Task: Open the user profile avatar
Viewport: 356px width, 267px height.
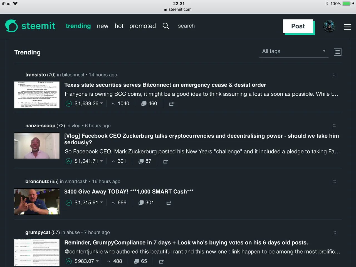Action: 329,26
